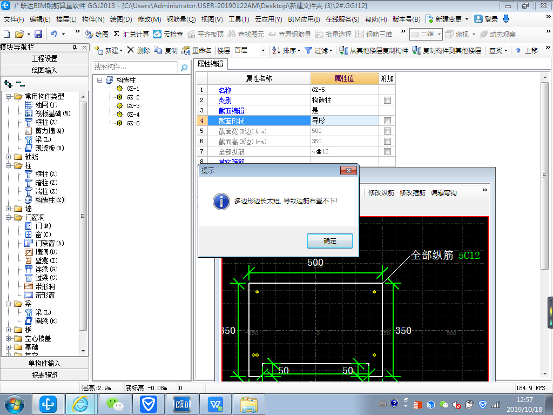Toggle 附加 checkbox for 截面高 row
Screen dimensions: 553x415
(x=387, y=141)
